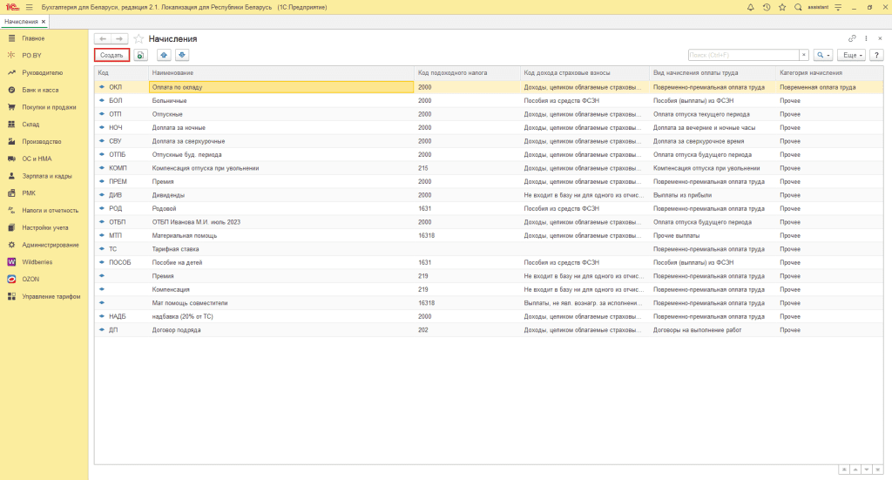Click the Создать button
892x480 pixels.
click(x=111, y=55)
